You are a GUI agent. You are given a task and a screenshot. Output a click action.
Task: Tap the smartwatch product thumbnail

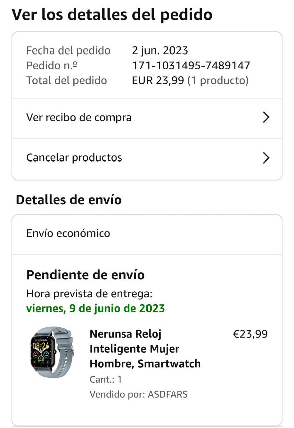52,352
